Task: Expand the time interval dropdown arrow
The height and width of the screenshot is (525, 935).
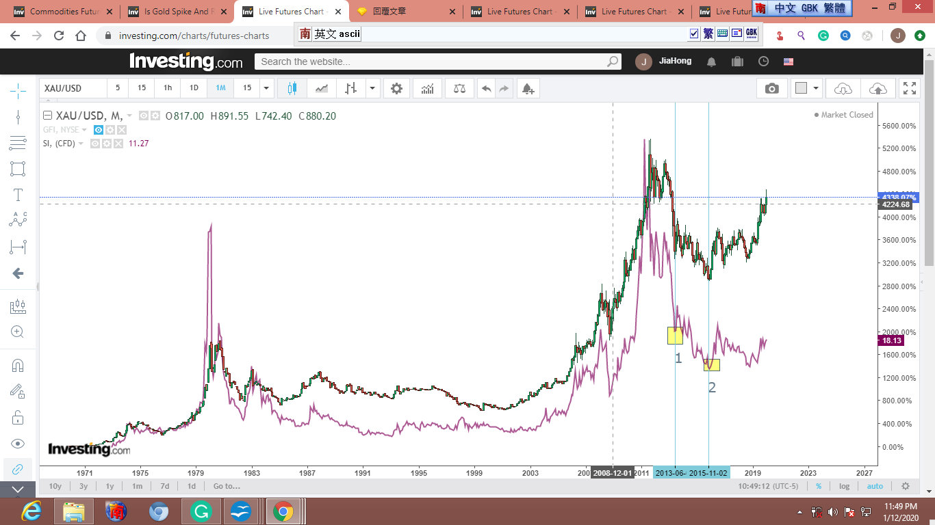Action: (x=266, y=88)
